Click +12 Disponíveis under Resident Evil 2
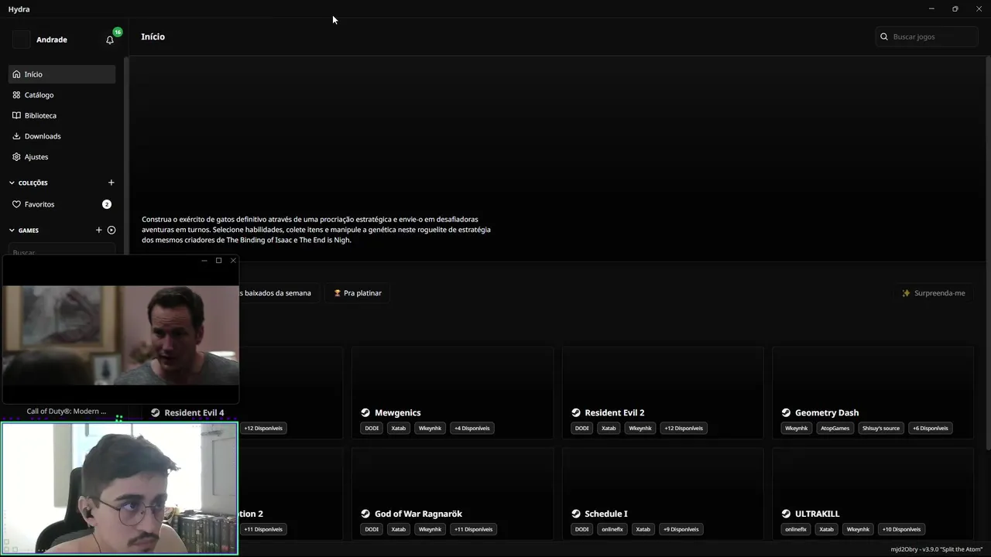 click(684, 428)
